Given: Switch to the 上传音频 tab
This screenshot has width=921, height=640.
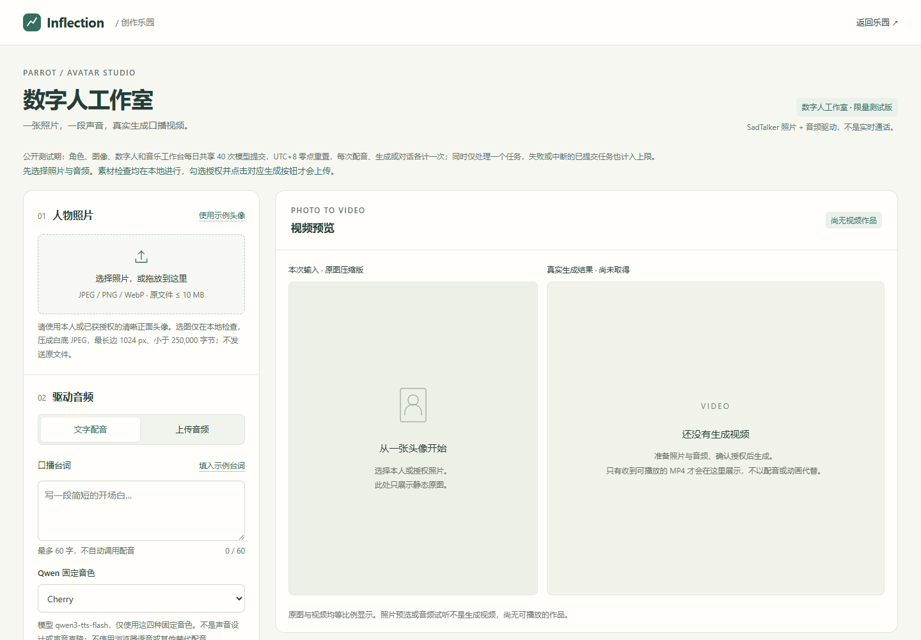Looking at the screenshot, I should pos(193,429).
